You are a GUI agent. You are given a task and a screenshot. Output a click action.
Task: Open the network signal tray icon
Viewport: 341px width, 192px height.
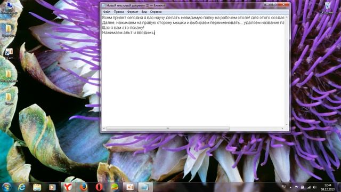click(308, 187)
